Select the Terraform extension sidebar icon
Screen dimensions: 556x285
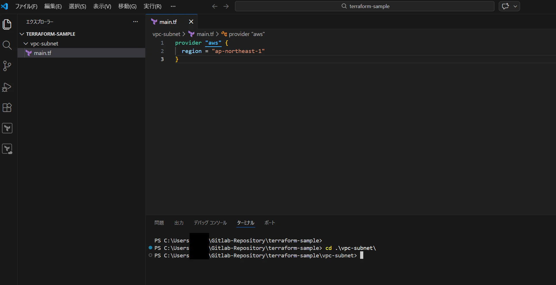click(x=7, y=128)
